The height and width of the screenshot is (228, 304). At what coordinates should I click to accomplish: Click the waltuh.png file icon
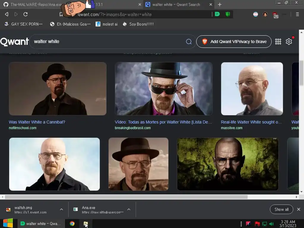[x=8, y=210]
